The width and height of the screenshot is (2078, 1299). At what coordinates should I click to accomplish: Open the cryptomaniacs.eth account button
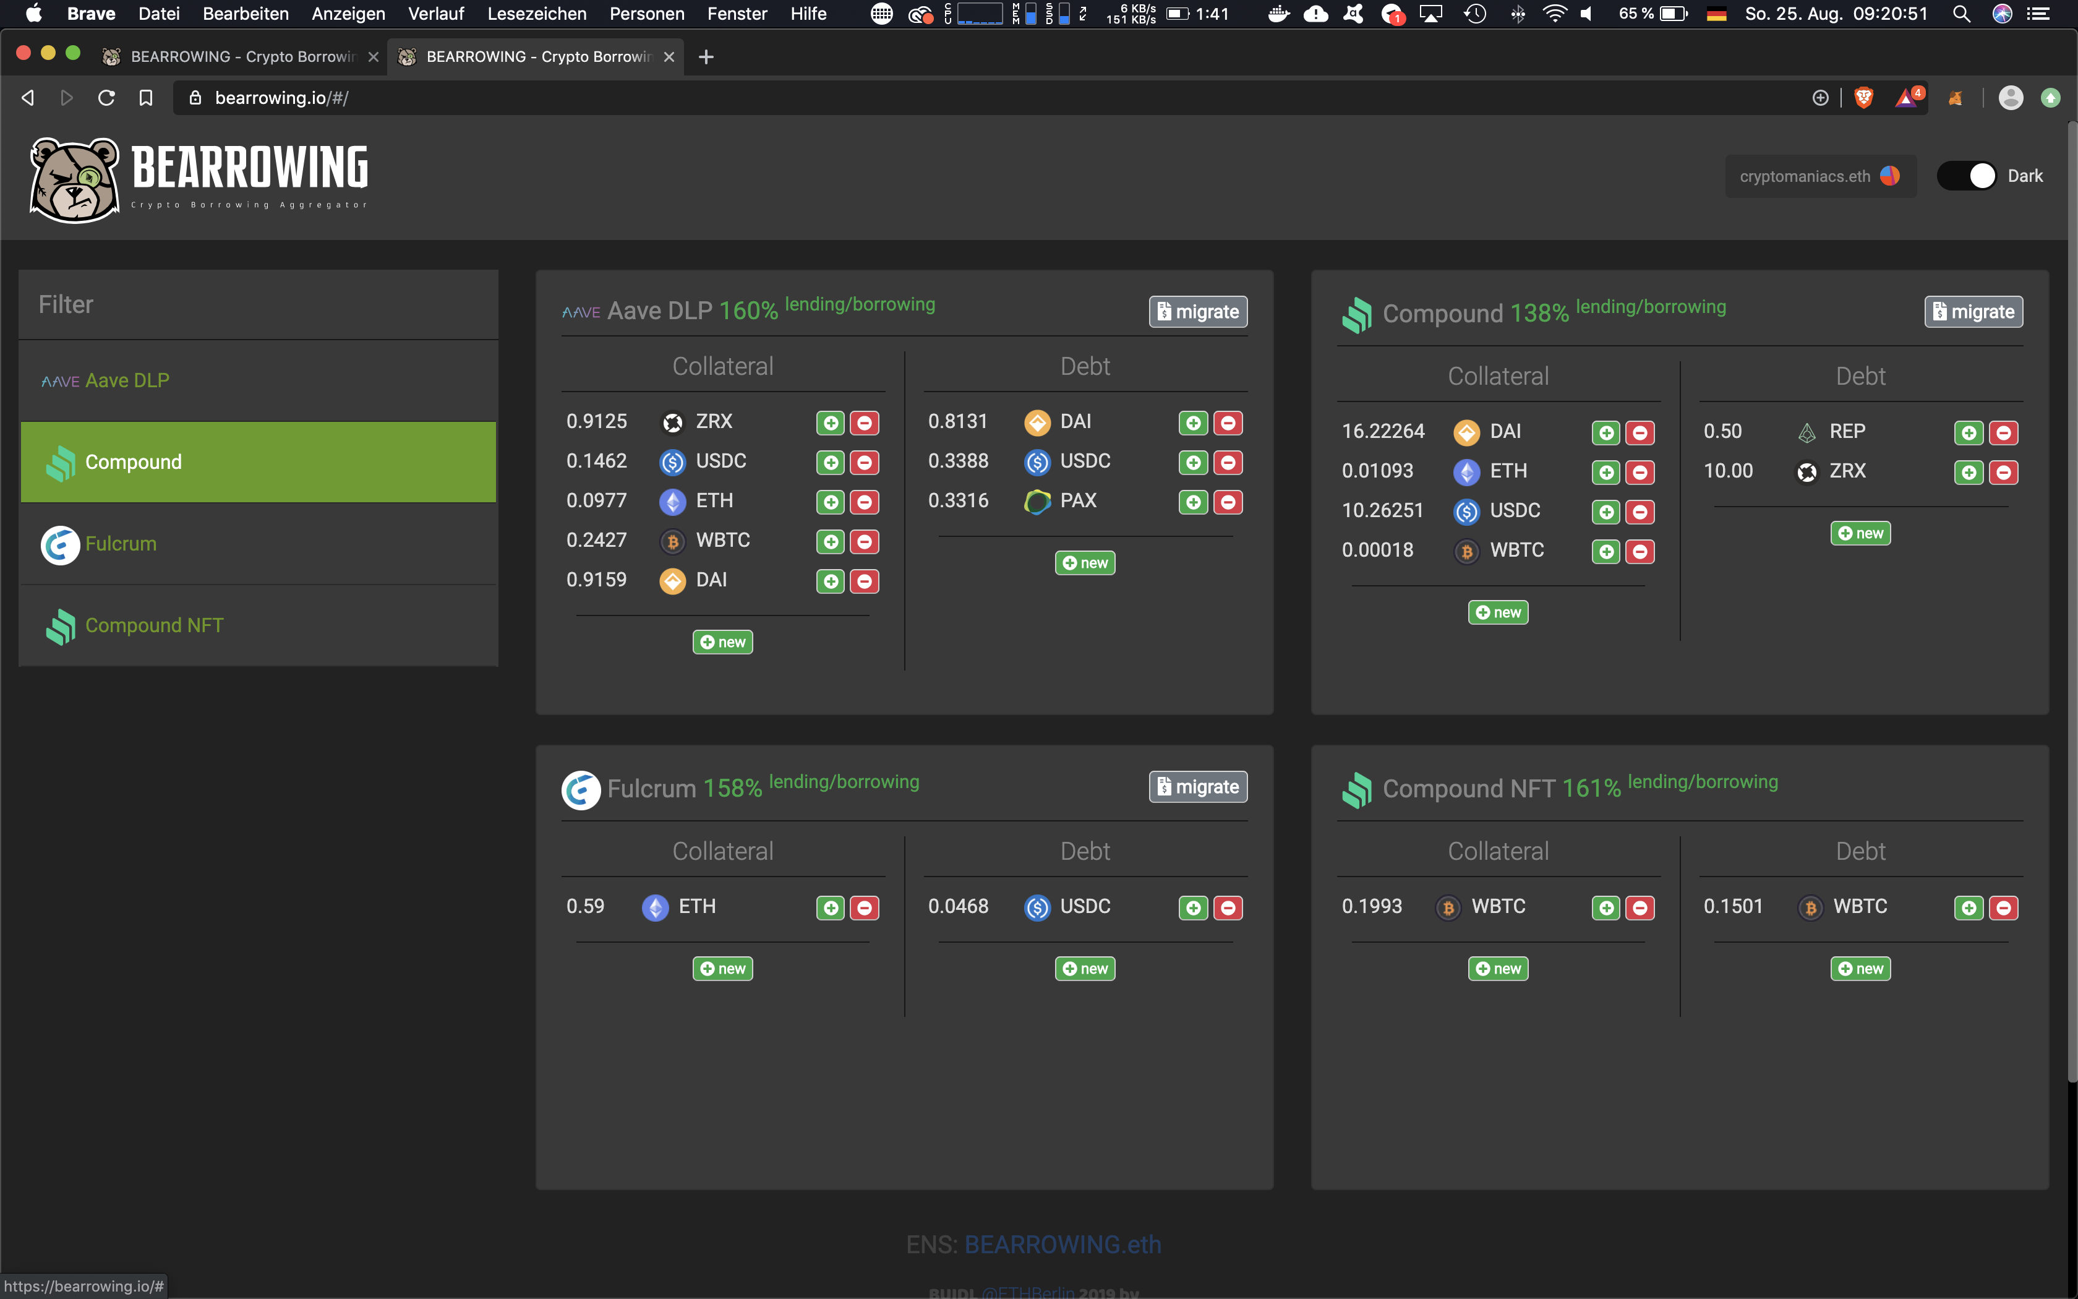click(1819, 176)
